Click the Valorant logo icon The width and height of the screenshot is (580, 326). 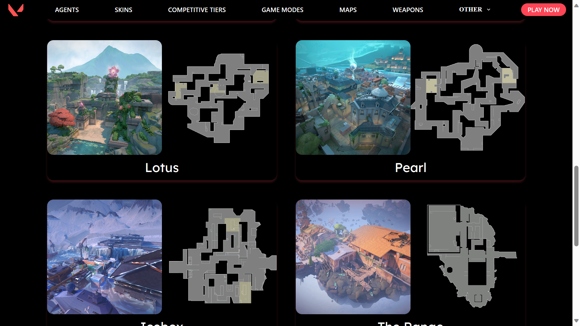point(16,10)
